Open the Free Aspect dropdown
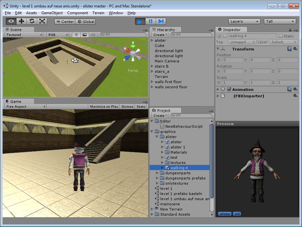The width and height of the screenshot is (302, 227). coord(25,106)
